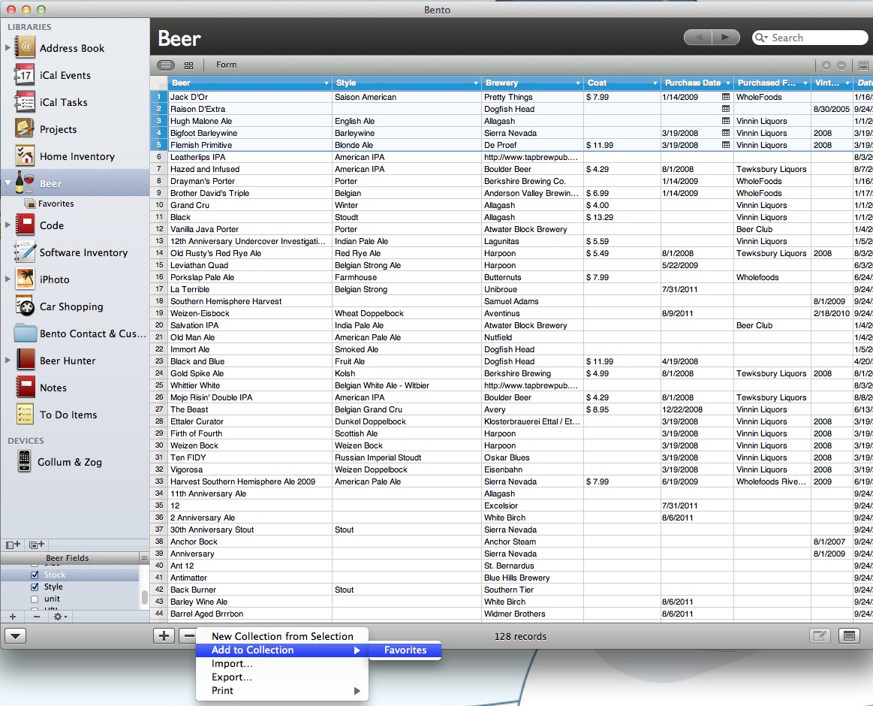Click the Search field
This screenshot has height=706, width=873.
pos(810,38)
